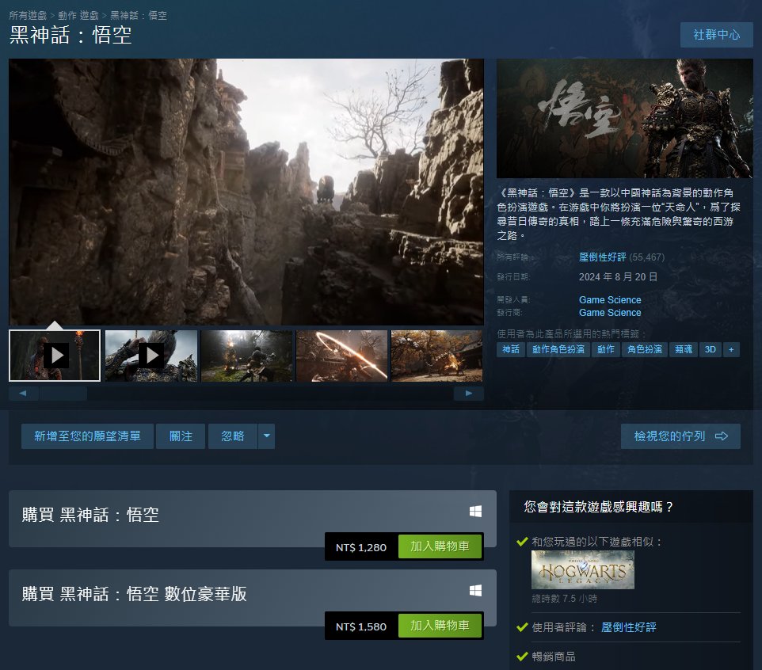
Task: Click the 所有遊戲 breadcrumb link
Action: 28,16
